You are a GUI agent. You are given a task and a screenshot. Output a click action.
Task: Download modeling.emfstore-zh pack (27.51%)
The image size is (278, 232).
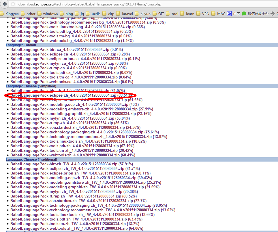pos(82,109)
